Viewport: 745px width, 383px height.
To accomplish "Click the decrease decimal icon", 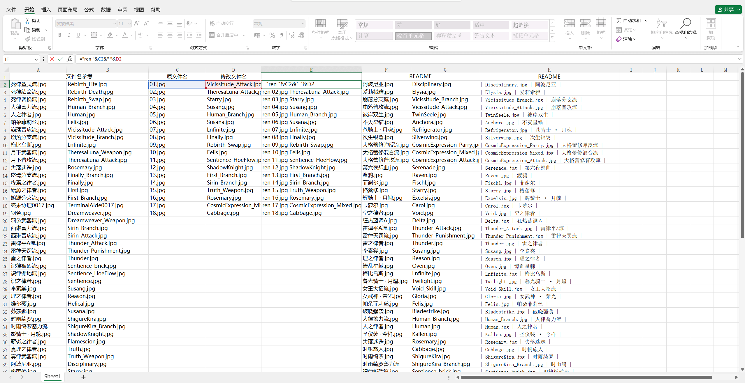I will (301, 35).
